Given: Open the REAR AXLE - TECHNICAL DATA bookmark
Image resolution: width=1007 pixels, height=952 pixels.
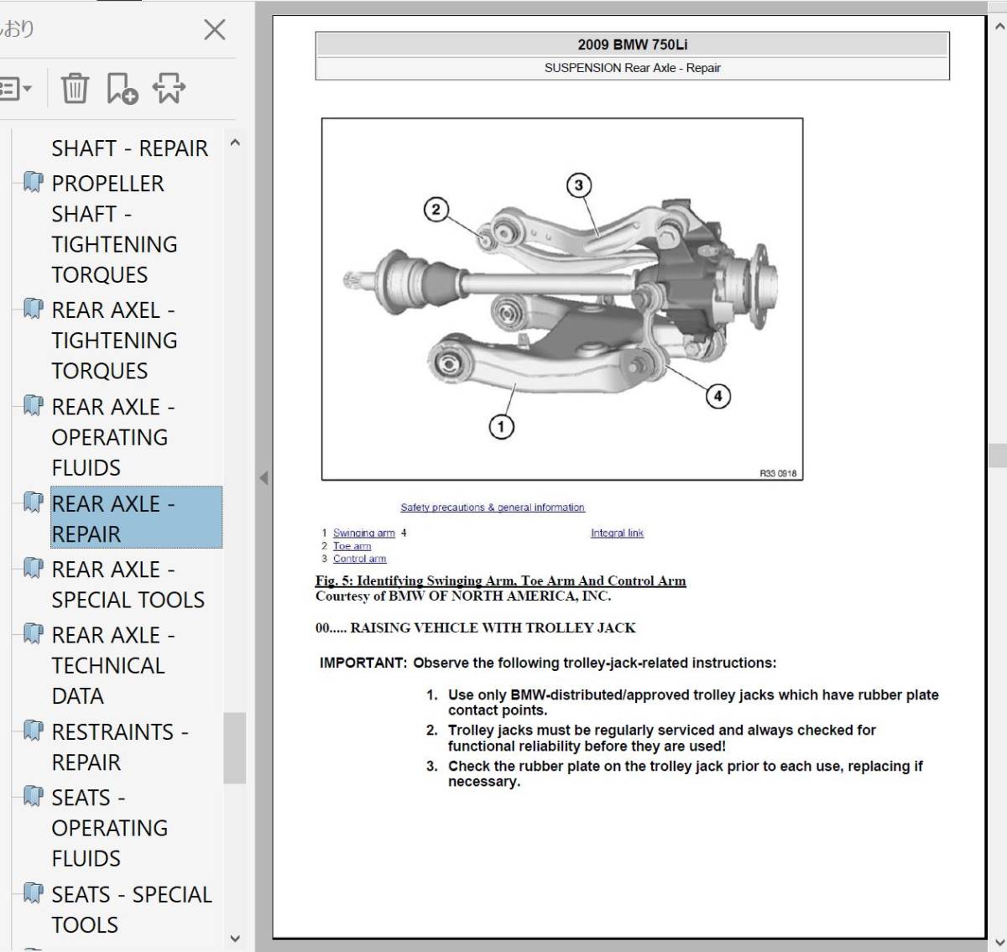Looking at the screenshot, I should click(113, 665).
